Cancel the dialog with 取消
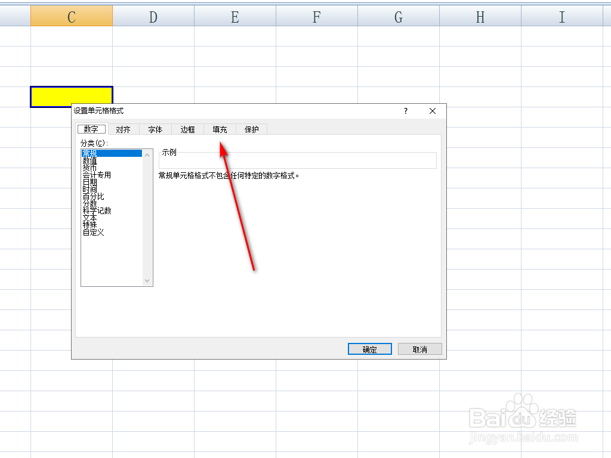611x458 pixels. (x=420, y=349)
